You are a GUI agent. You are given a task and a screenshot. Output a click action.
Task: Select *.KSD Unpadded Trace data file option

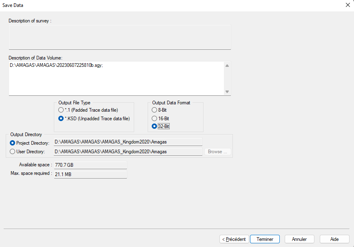pos(61,119)
